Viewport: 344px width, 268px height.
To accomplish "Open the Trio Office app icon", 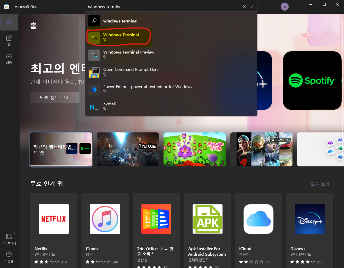I will click(x=156, y=219).
